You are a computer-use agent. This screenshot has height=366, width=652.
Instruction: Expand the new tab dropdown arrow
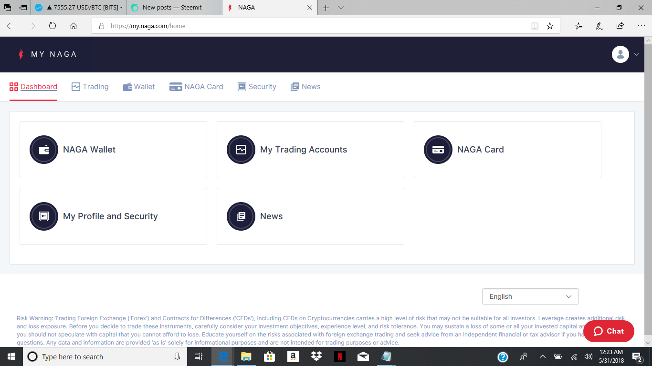pyautogui.click(x=340, y=8)
